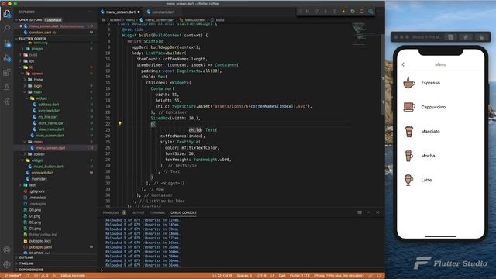This screenshot has height=279, width=496.
Task: Click errors and warnings count in status bar
Action: (41, 276)
